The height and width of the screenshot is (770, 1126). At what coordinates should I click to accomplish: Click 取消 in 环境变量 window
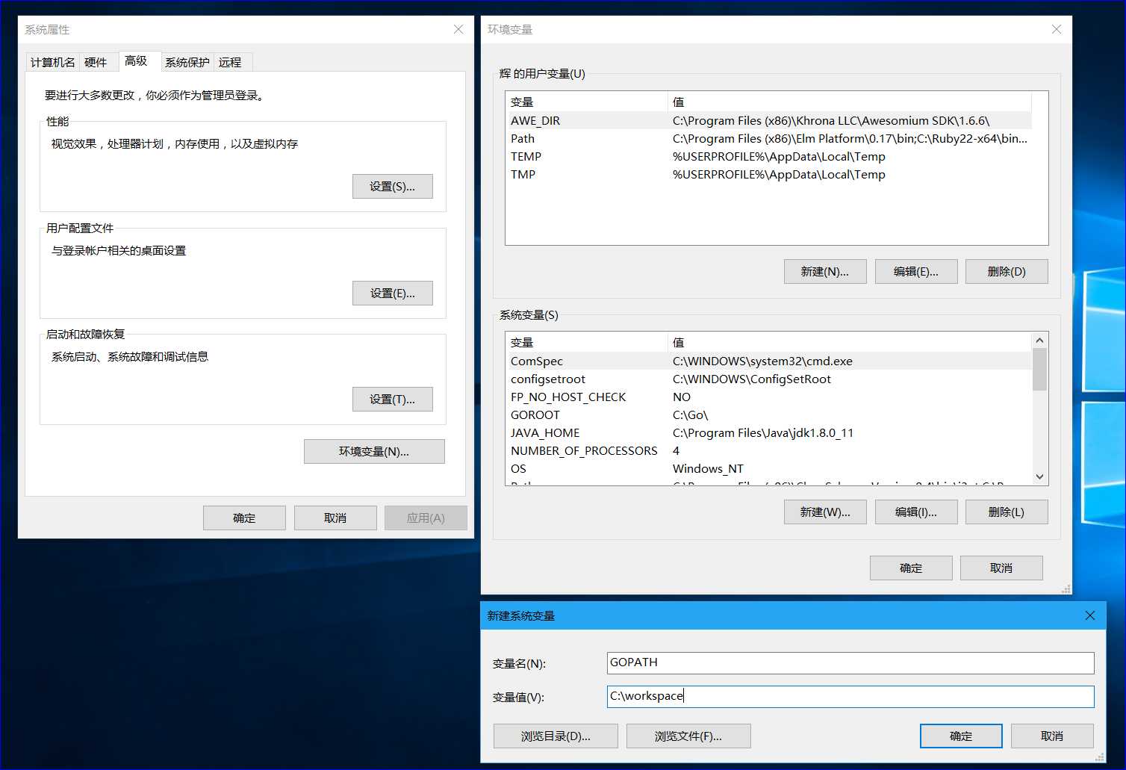point(1001,568)
